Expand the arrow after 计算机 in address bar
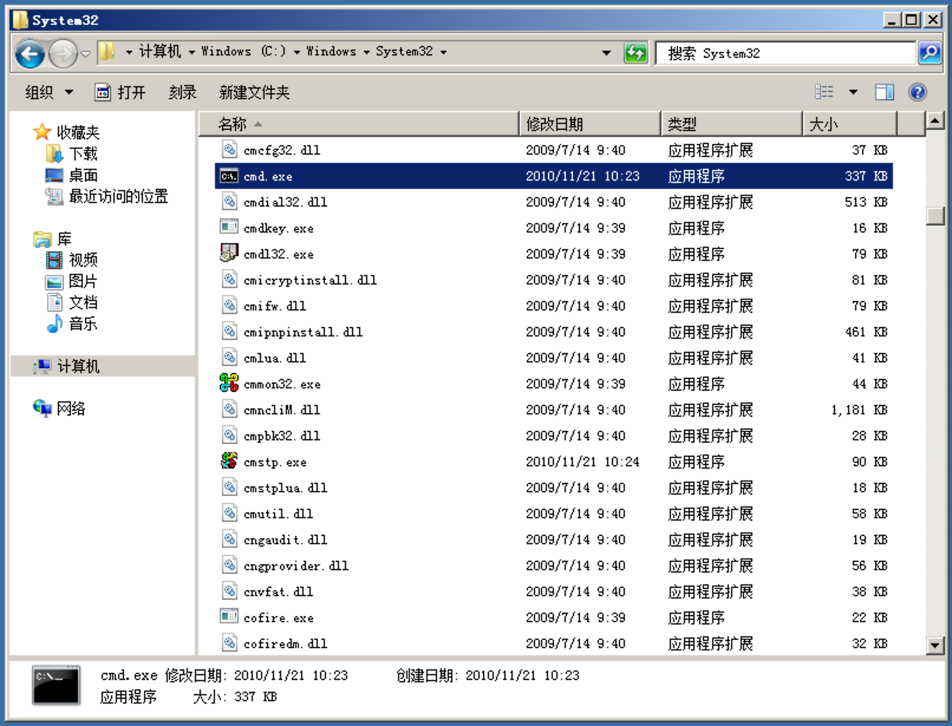Viewport: 952px width, 726px height. click(192, 53)
